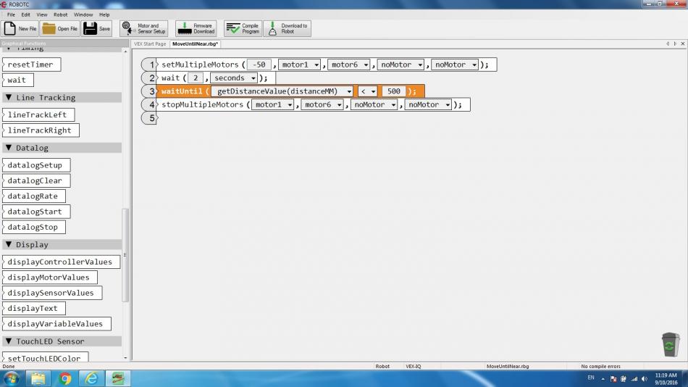Image resolution: width=688 pixels, height=387 pixels.
Task: Open motor1 dropdown in stopMultipleMotors
Action: [x=272, y=104]
